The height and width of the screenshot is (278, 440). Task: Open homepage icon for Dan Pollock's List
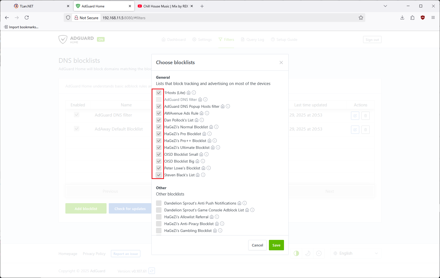196,120
